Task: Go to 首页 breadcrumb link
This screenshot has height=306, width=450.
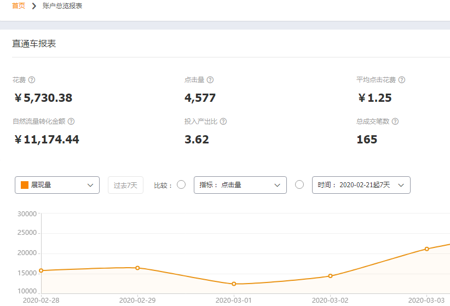Action: coord(19,5)
